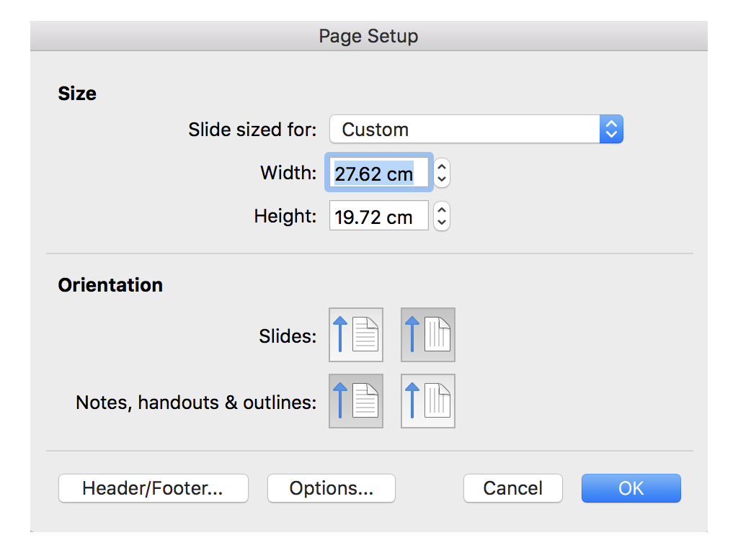The height and width of the screenshot is (553, 738).
Task: Click into the Height field showing 19.72 cm
Action: [378, 217]
